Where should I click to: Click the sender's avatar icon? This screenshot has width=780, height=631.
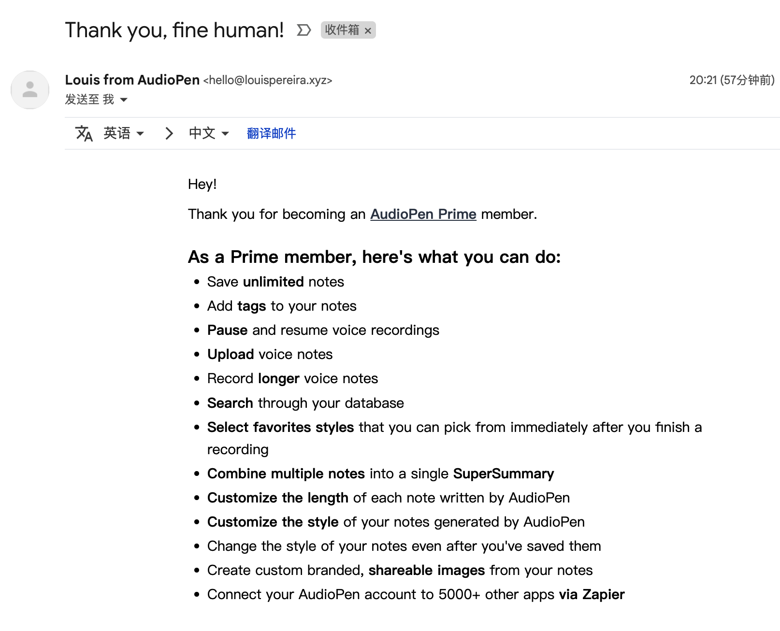(30, 90)
